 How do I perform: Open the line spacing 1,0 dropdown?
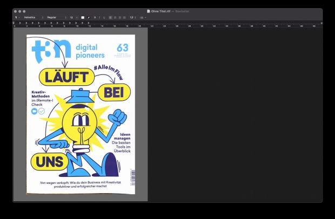(x=132, y=17)
